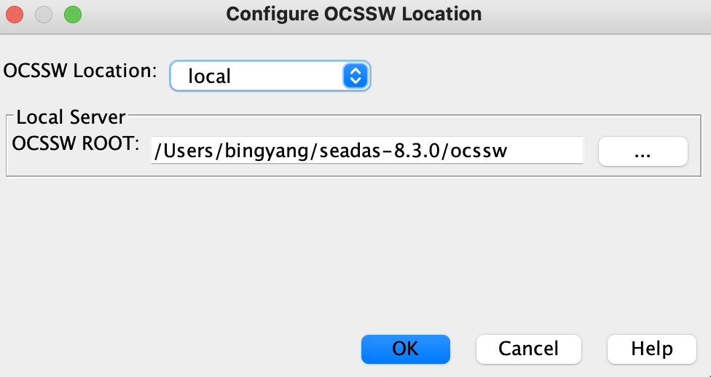This screenshot has height=377, width=711.
Task: Open the Help for OCSSW configuration
Action: point(651,349)
